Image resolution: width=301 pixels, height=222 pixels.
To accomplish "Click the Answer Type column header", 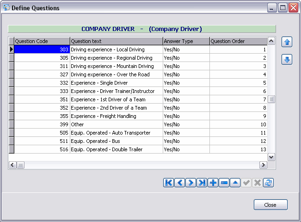I will coord(186,41).
